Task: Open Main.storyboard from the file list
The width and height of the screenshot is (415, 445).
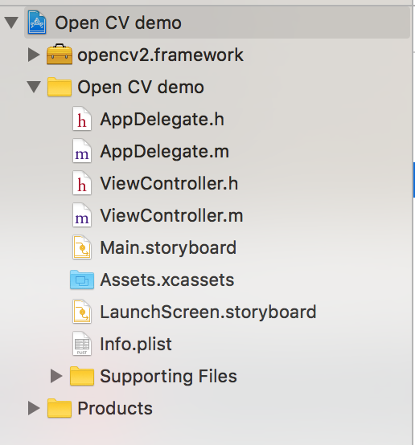Action: [168, 247]
